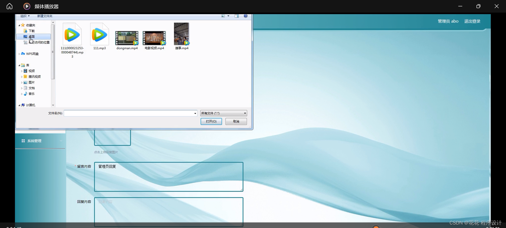Expand the 系统管理 sidebar menu

tap(40, 141)
